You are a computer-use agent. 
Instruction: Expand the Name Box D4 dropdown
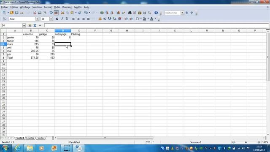tap(24, 25)
